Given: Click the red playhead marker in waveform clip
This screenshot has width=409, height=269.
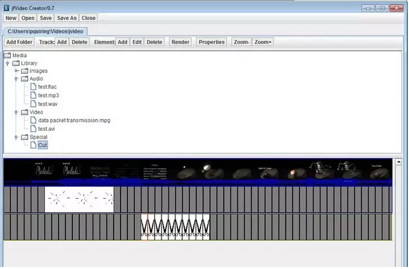Looking at the screenshot, I should [148, 227].
